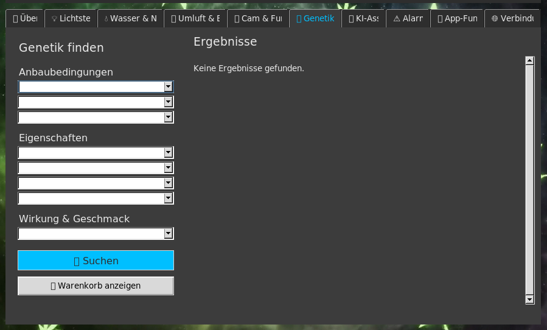547x330 pixels.
Task: Click the Anbaubedingungen label
Action: click(66, 72)
